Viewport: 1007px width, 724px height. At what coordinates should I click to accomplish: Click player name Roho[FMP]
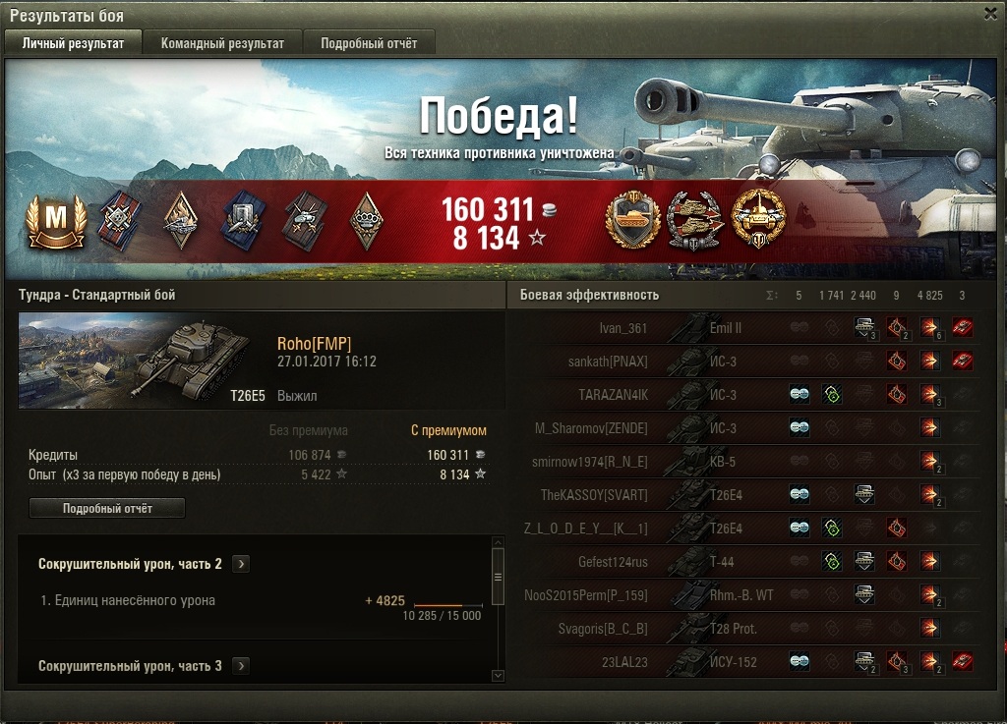314,344
